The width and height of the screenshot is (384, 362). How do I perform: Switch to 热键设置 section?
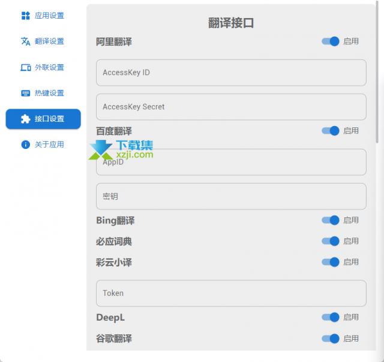pyautogui.click(x=43, y=93)
